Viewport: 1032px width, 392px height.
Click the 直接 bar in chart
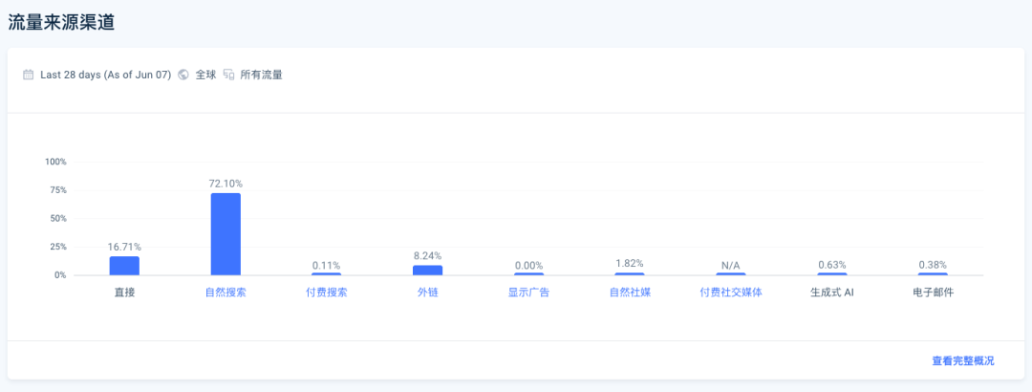tap(124, 266)
